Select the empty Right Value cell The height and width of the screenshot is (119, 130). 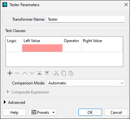[102, 48]
